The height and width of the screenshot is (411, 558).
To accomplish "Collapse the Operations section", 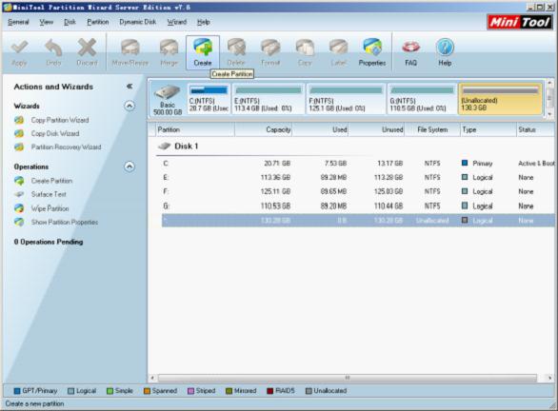I will [x=130, y=166].
